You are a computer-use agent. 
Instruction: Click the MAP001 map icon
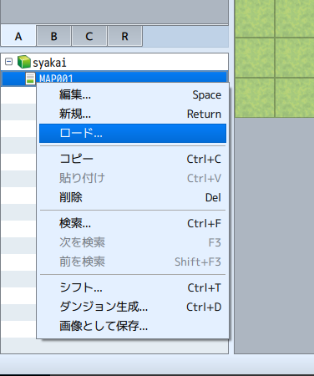(30, 79)
